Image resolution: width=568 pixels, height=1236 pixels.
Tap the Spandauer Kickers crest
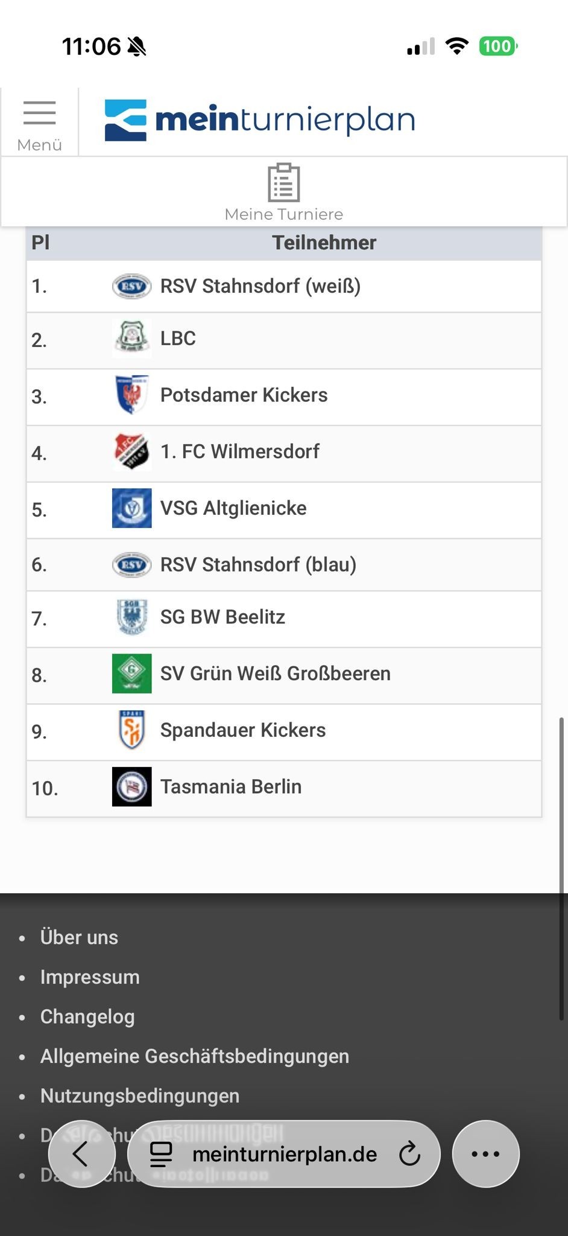point(131,730)
